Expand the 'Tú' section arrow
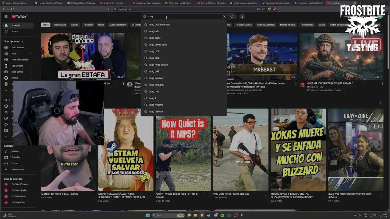Viewport: 390px width, 219px height. [9, 100]
